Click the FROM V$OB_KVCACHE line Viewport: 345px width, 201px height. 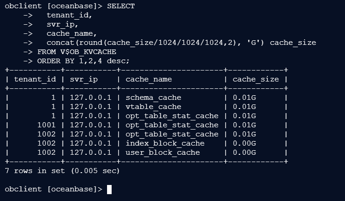(x=77, y=52)
